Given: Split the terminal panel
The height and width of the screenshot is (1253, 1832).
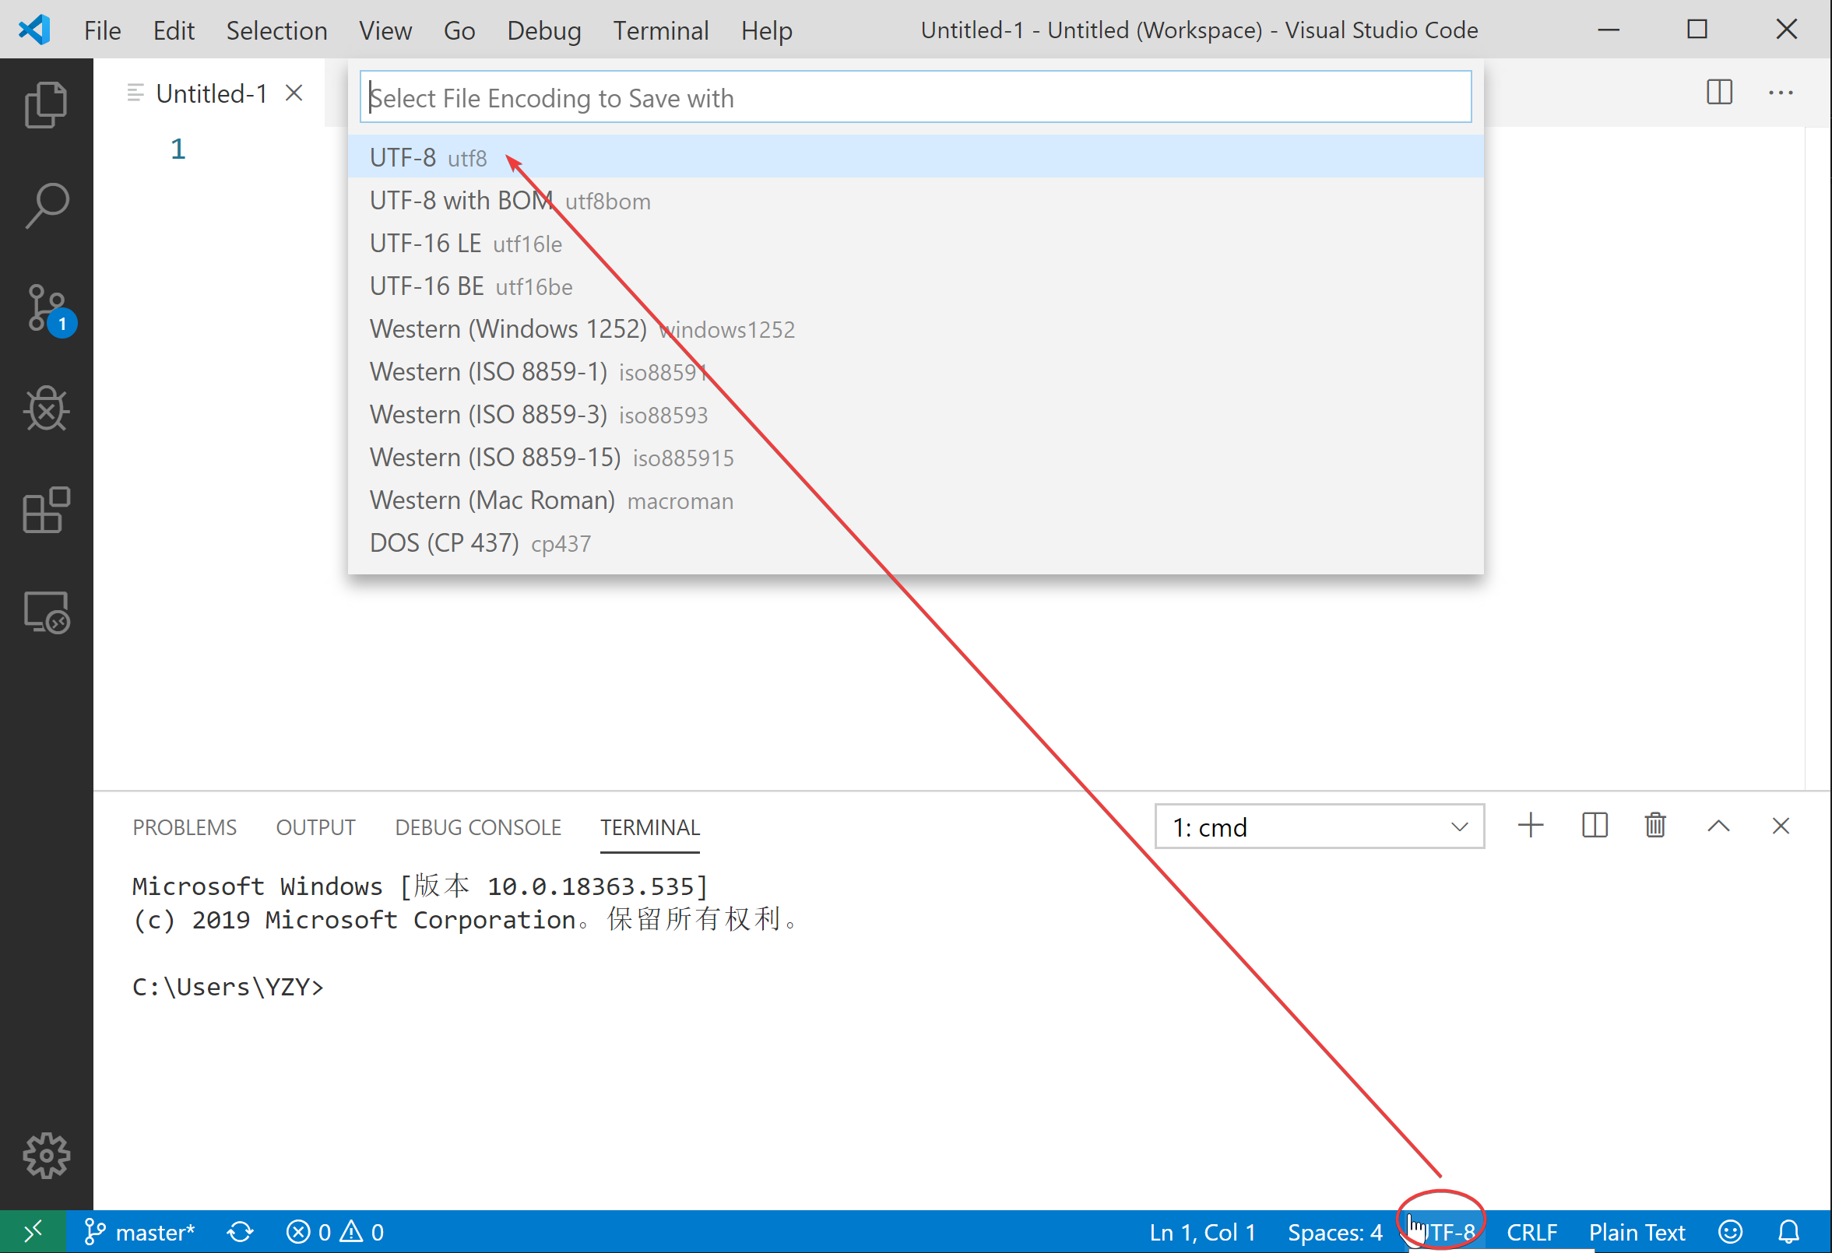Looking at the screenshot, I should [x=1594, y=826].
